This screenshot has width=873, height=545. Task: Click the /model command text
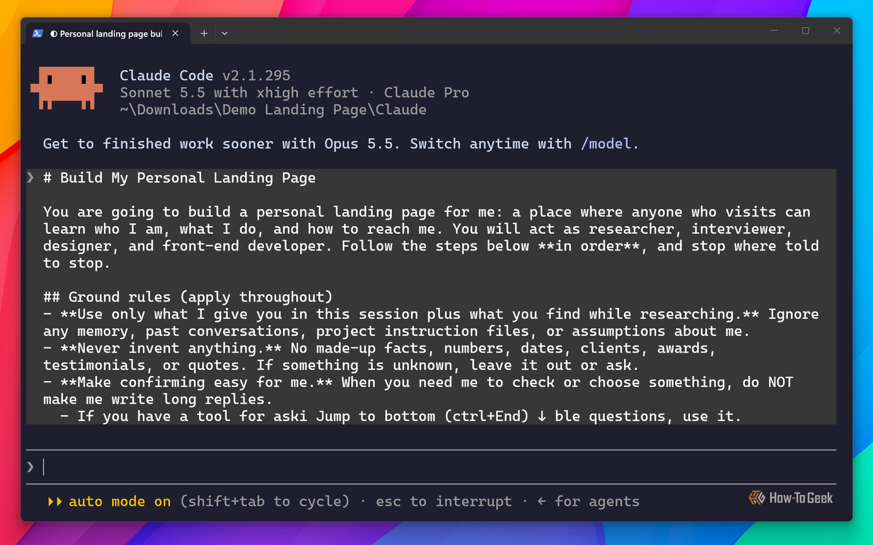click(606, 144)
